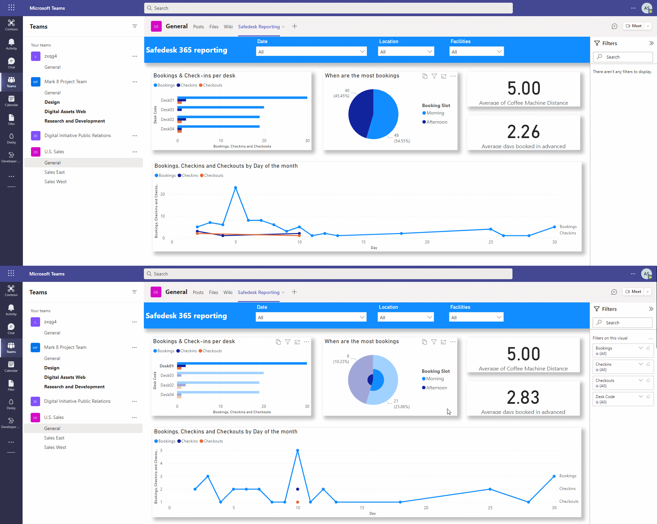Open the AS profile avatar in lower window
657x524 pixels.
[647, 274]
